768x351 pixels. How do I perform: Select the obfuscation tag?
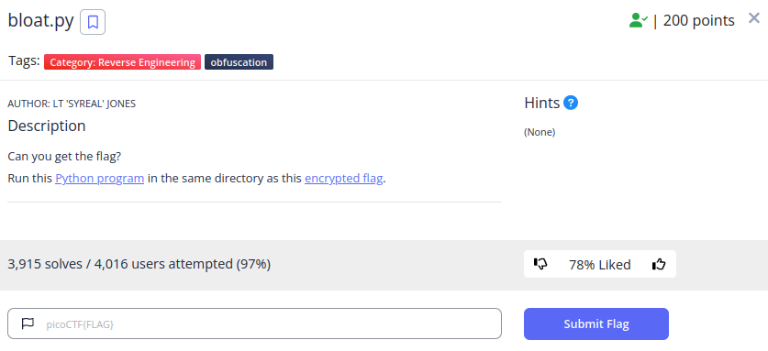pyautogui.click(x=239, y=62)
